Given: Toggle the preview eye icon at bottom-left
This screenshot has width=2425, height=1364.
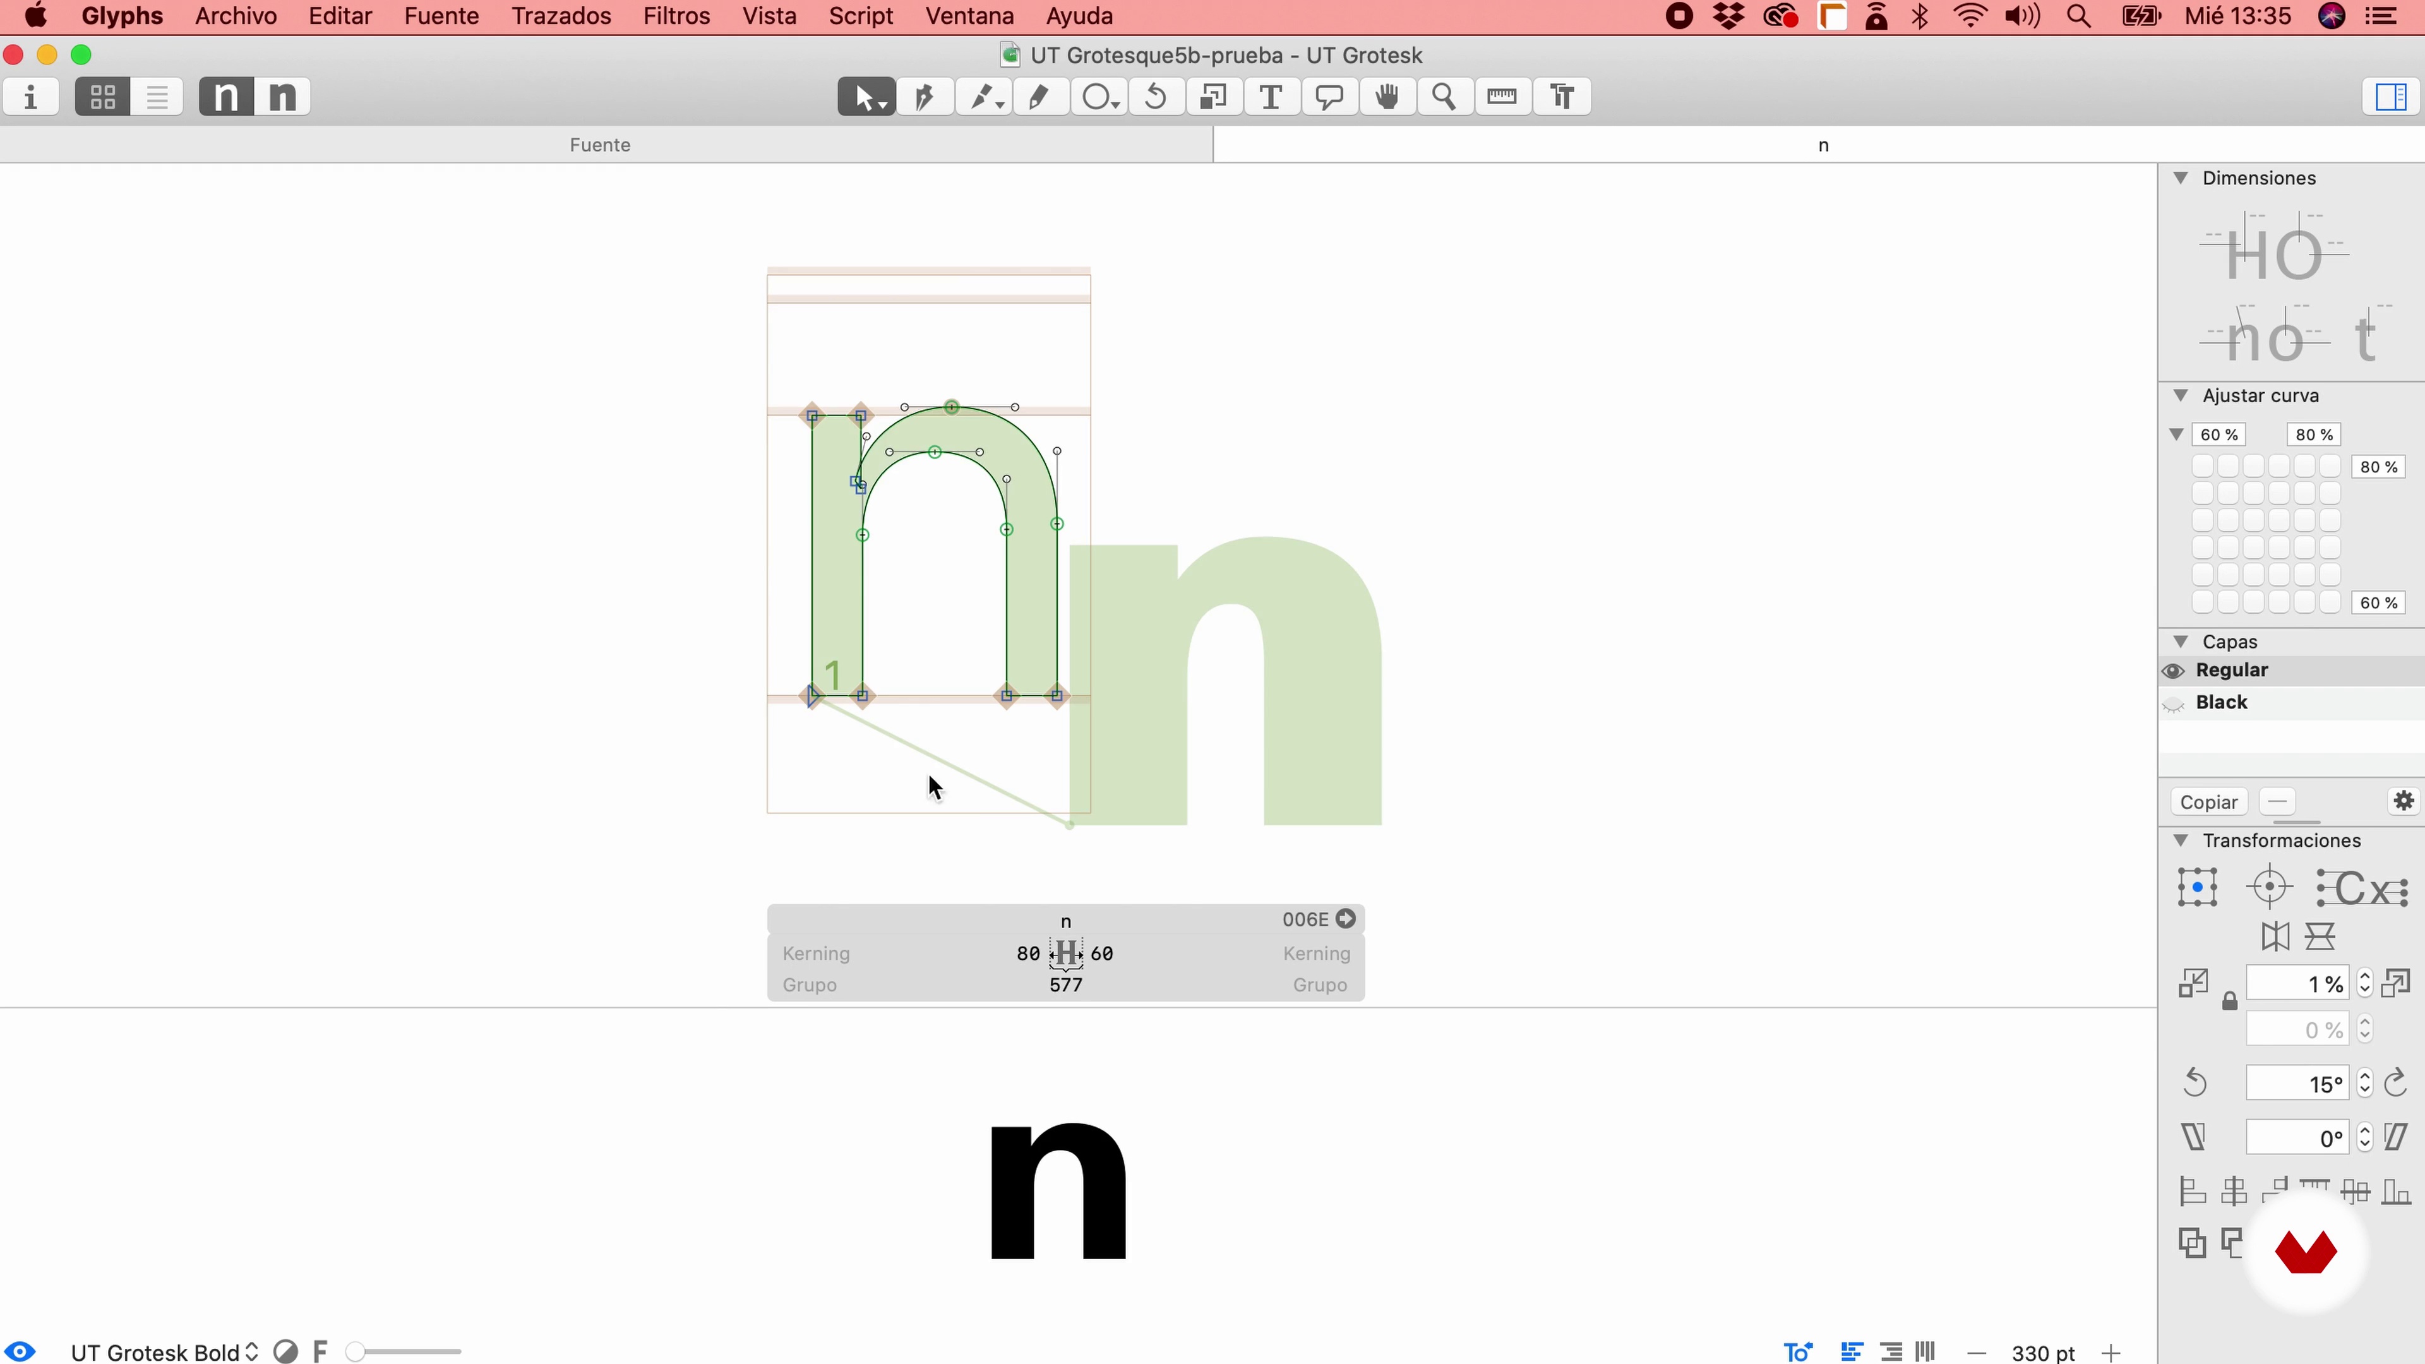Looking at the screenshot, I should click(x=20, y=1352).
